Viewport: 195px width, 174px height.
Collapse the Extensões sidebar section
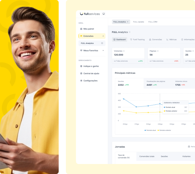pos(103,36)
